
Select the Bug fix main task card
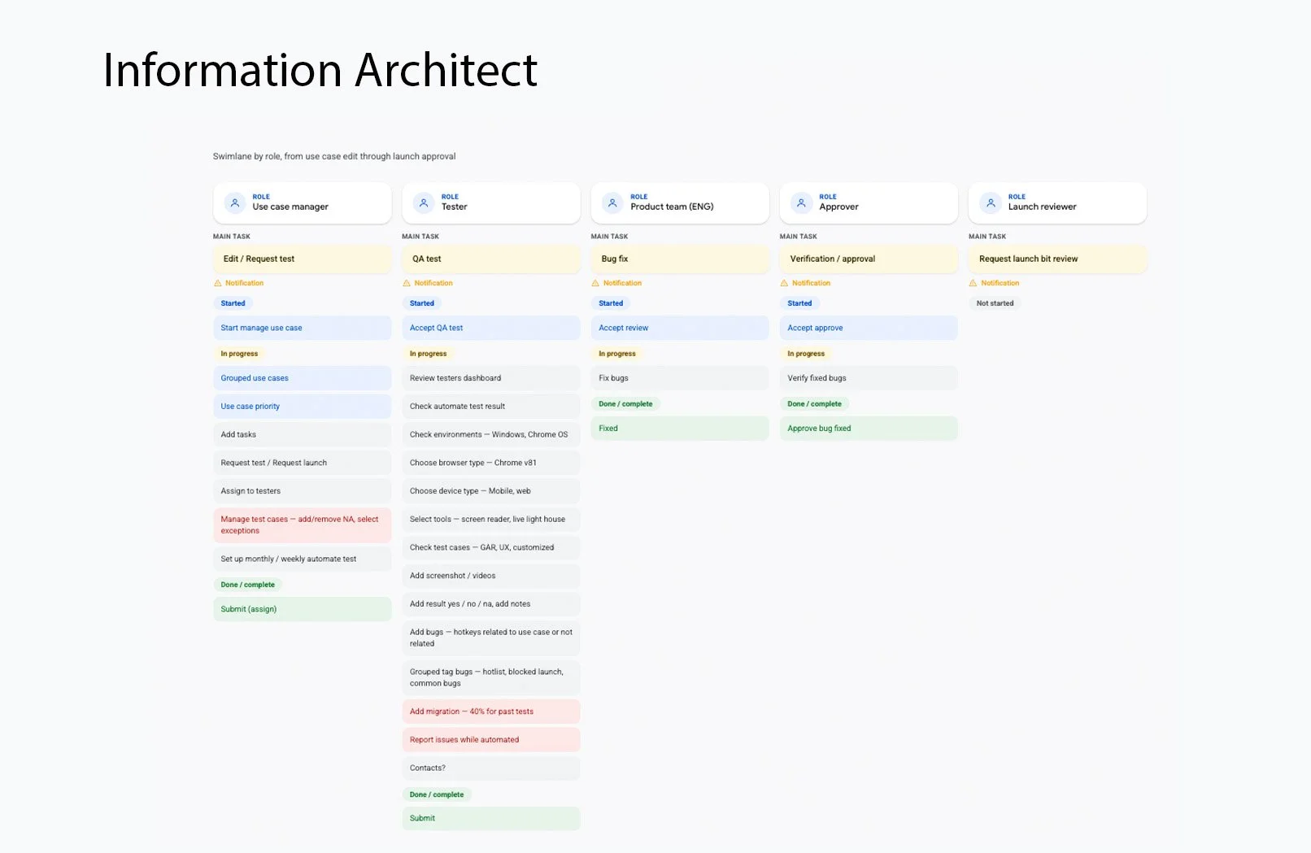(x=680, y=259)
